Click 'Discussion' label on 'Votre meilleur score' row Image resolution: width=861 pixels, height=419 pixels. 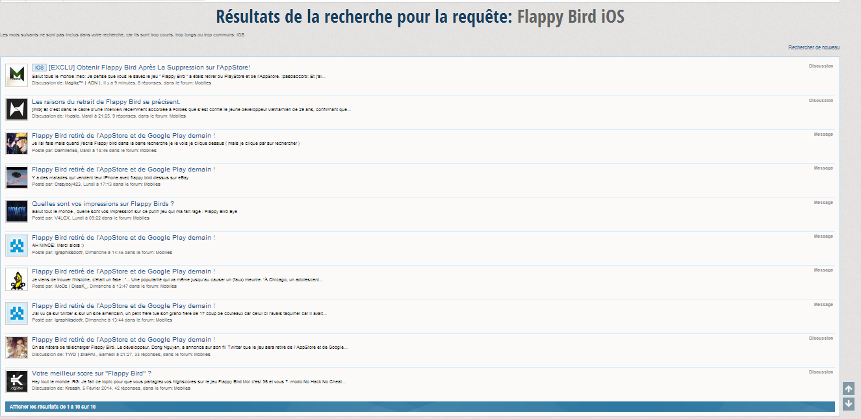point(821,372)
